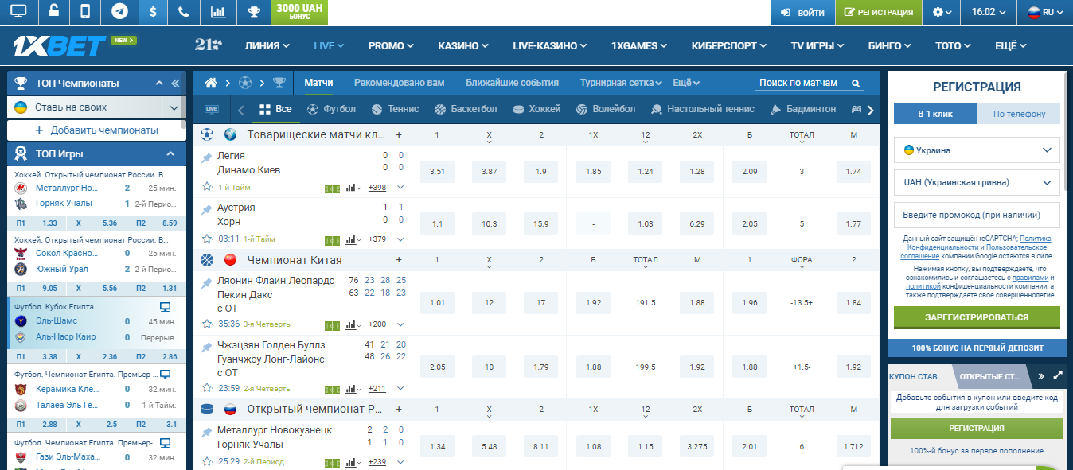Open the trophy results icon
The height and width of the screenshot is (470, 1073).
(x=253, y=12)
